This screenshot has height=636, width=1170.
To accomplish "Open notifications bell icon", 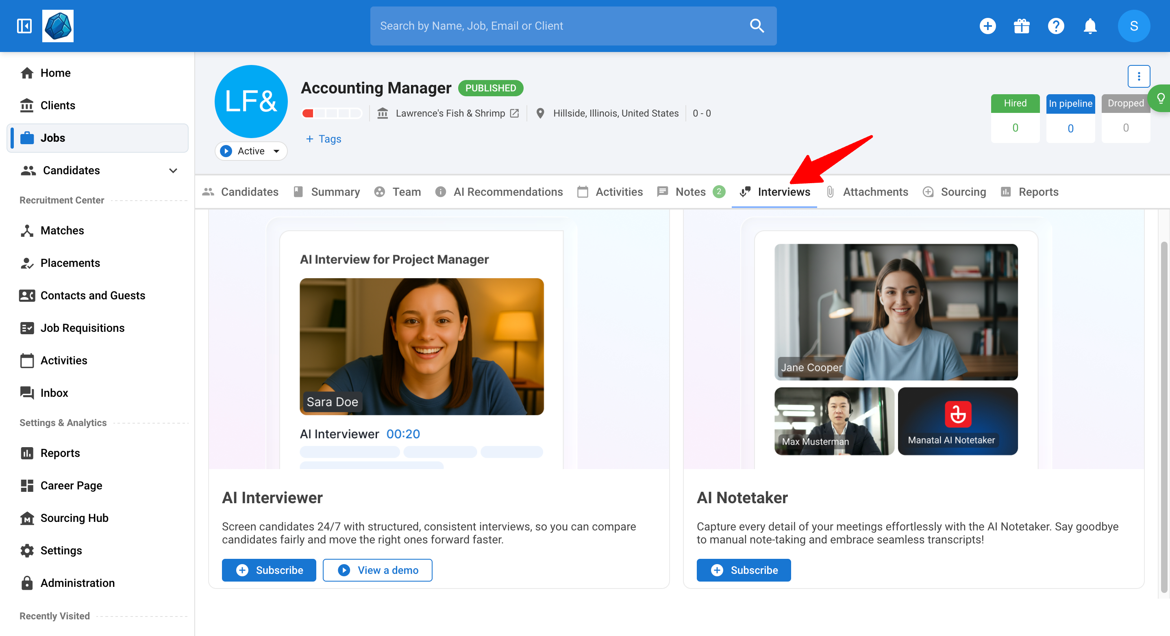I will coord(1090,26).
